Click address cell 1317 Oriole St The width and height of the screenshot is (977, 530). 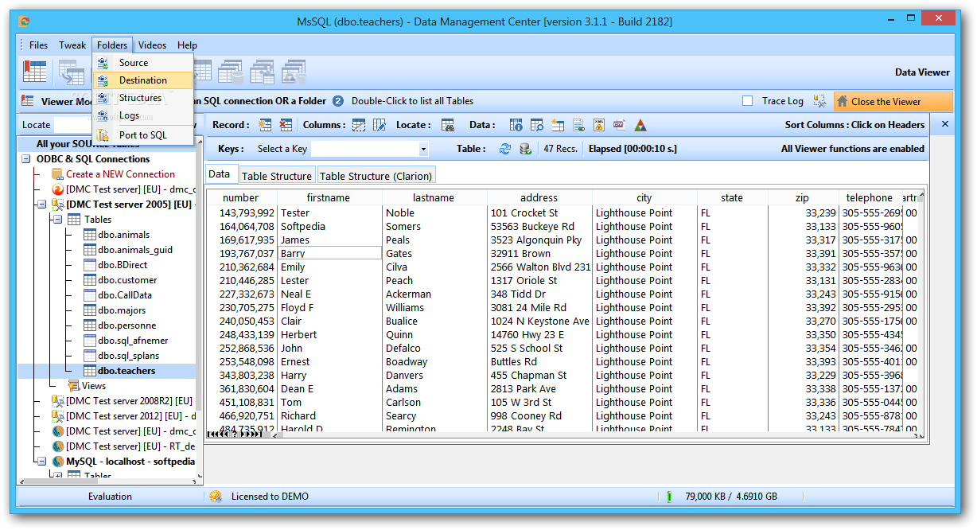(539, 280)
